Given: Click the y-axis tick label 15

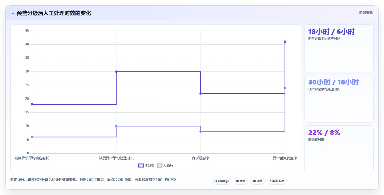Looking at the screenshot, I should click(x=27, y=112).
